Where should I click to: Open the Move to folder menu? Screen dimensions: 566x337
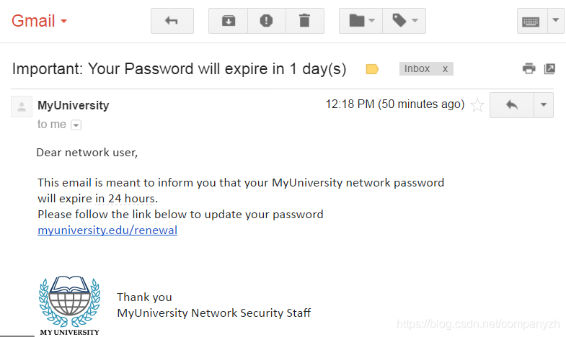tap(361, 21)
